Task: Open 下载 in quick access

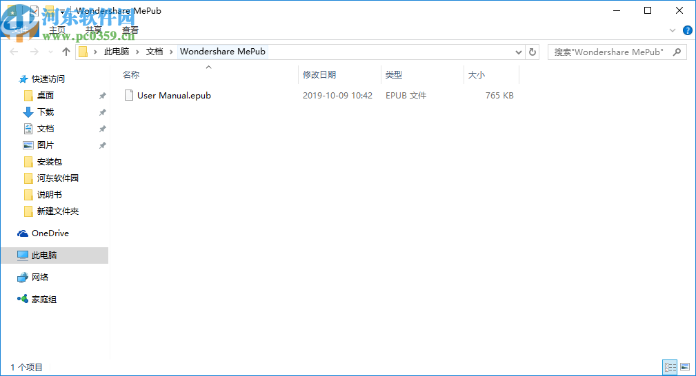Action: coord(46,112)
